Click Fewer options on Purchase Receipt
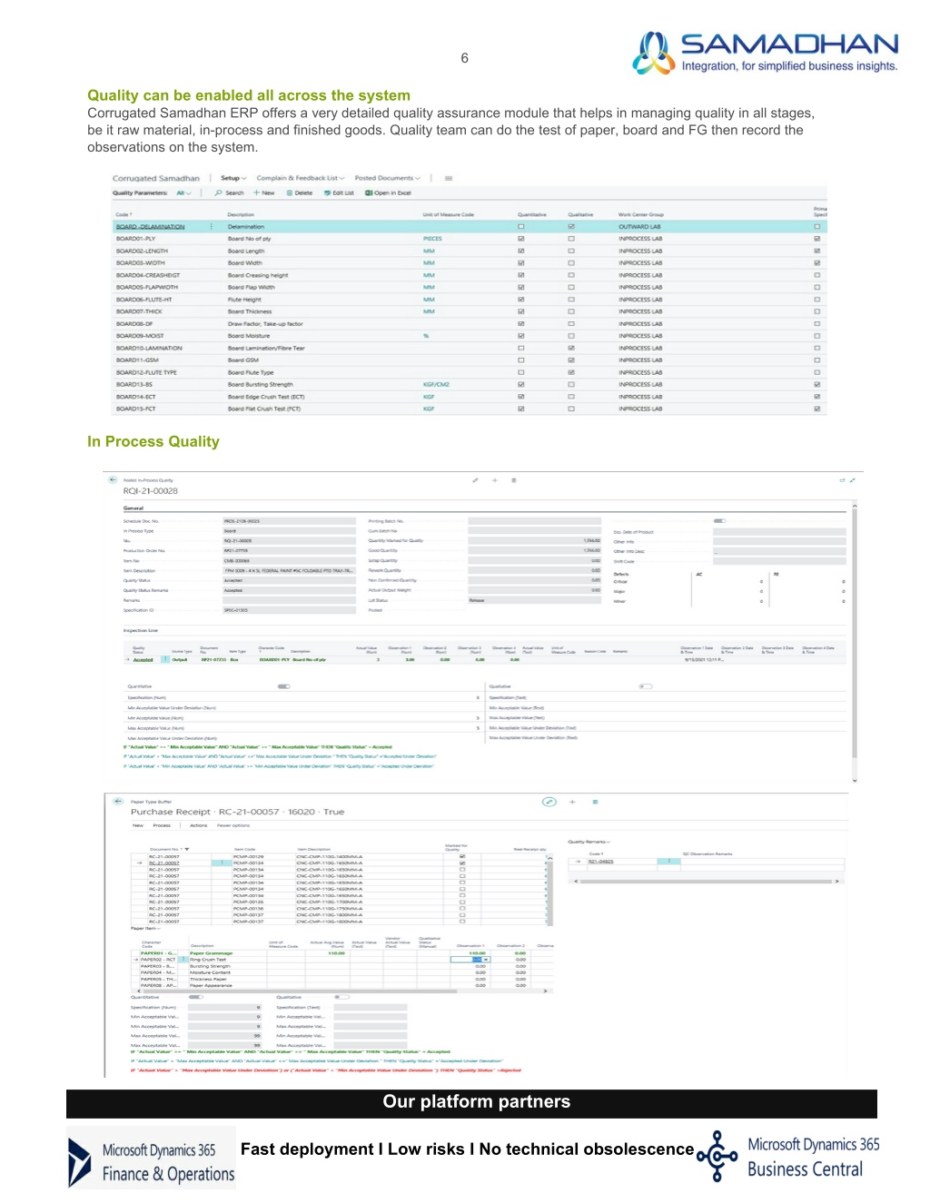 pyautogui.click(x=233, y=825)
